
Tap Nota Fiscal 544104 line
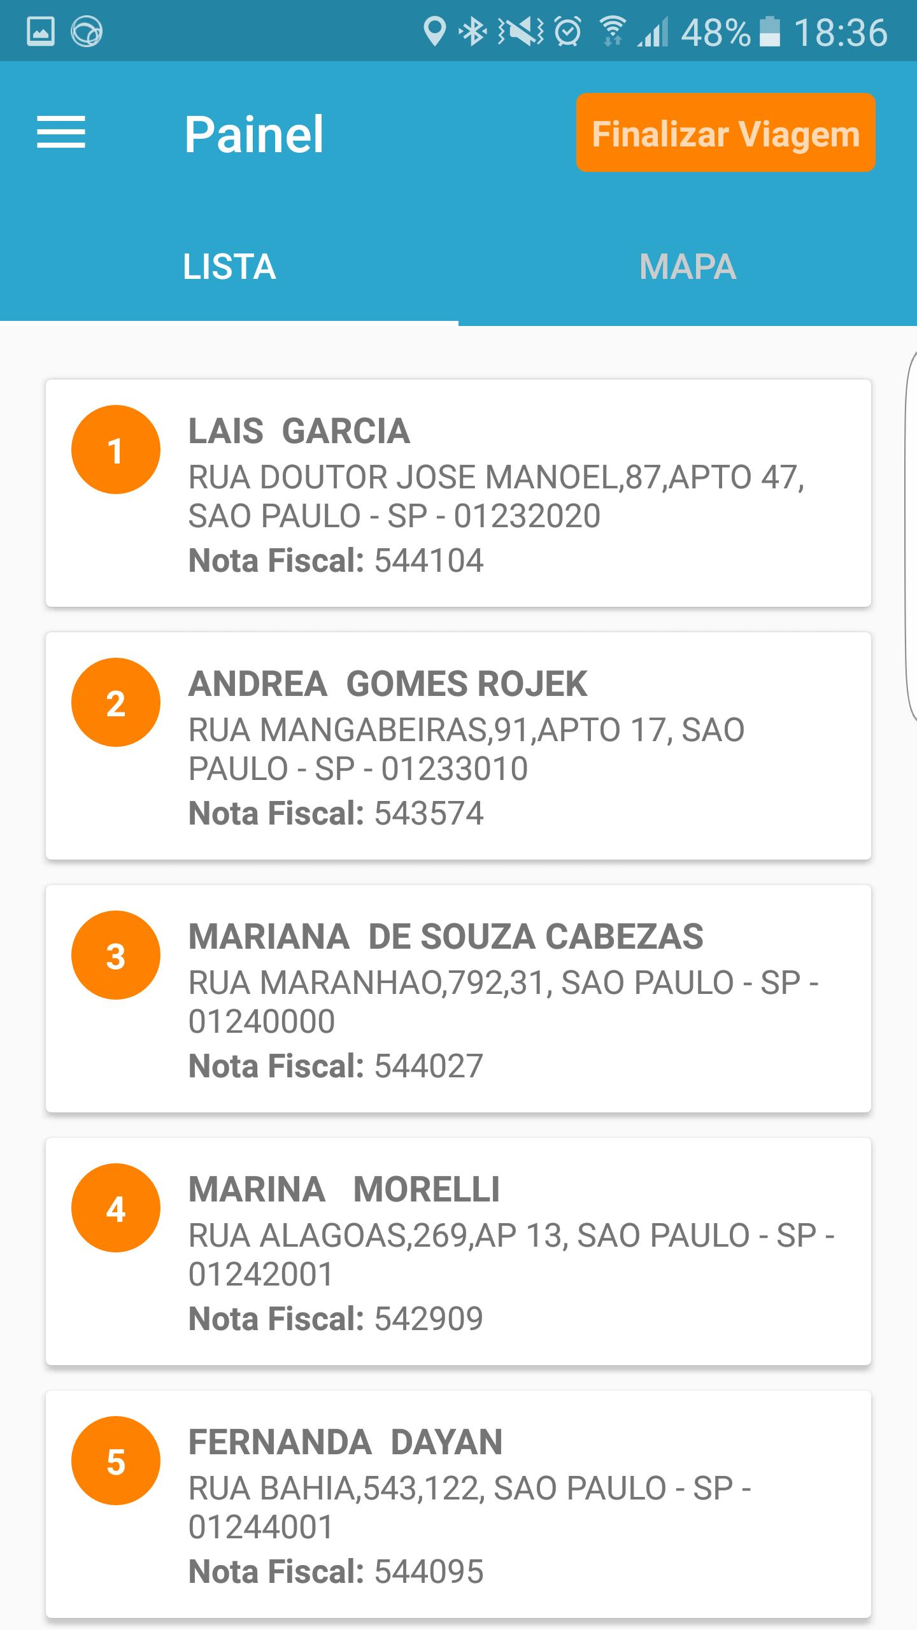[x=336, y=560]
